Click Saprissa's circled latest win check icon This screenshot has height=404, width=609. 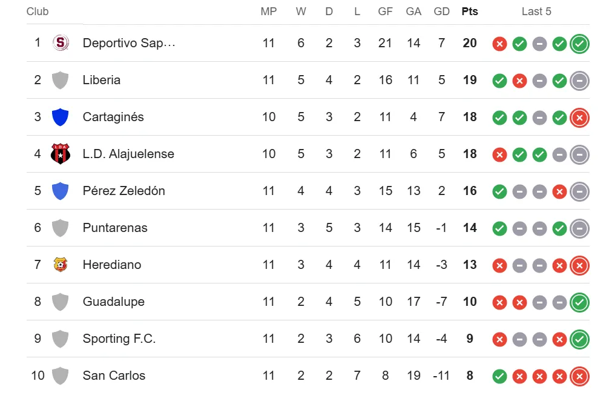579,44
